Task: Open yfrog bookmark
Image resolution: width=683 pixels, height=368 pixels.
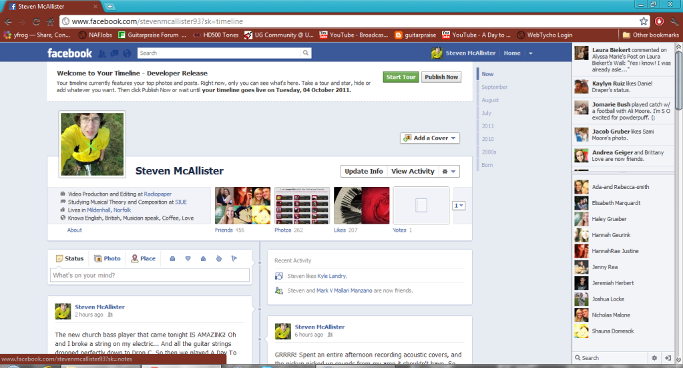Action: pyautogui.click(x=37, y=35)
